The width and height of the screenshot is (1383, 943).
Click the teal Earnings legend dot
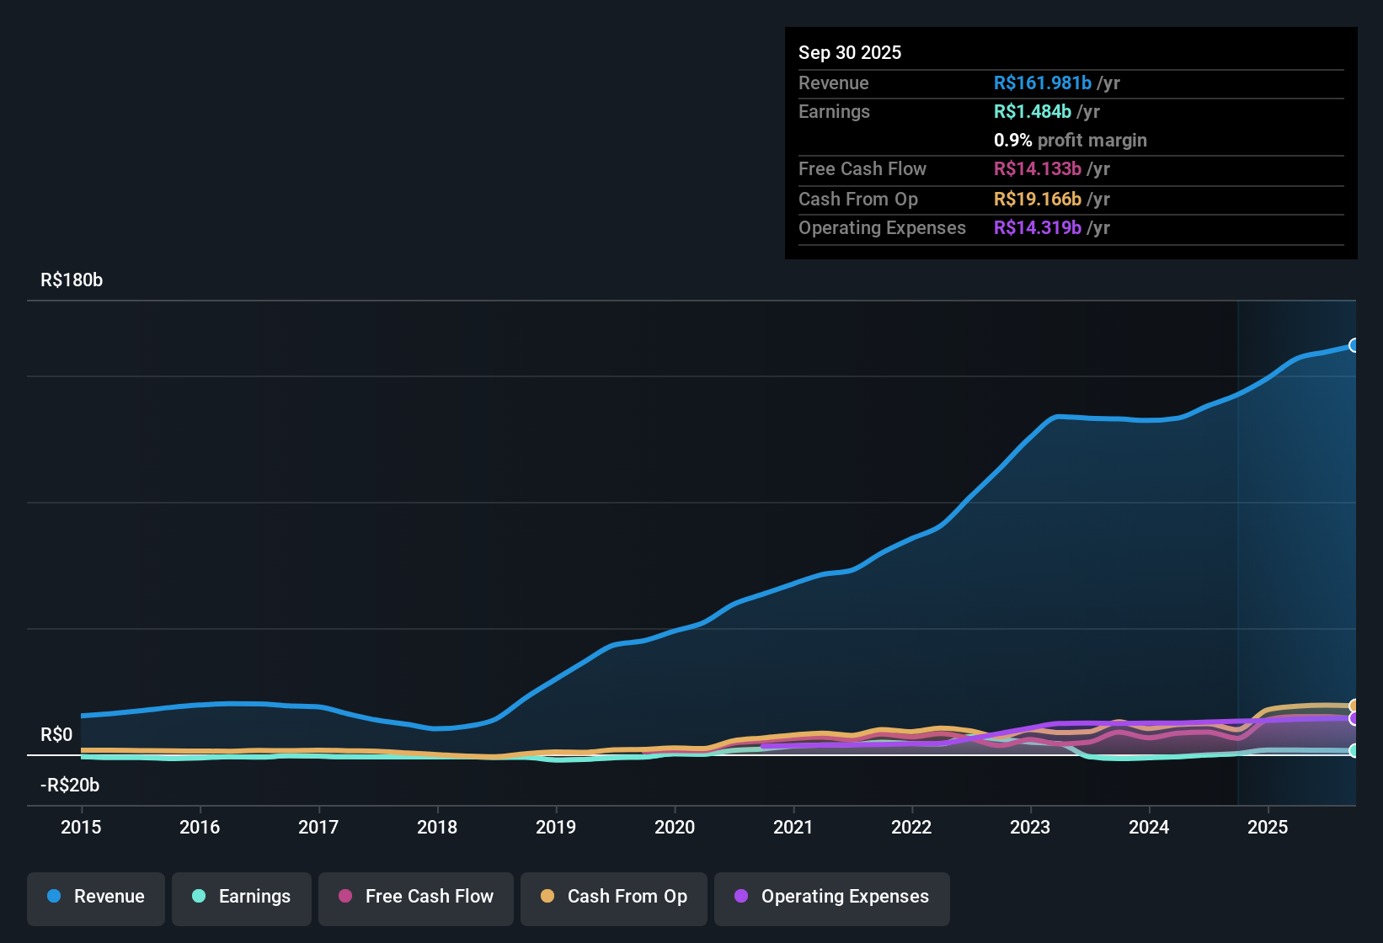(x=199, y=897)
